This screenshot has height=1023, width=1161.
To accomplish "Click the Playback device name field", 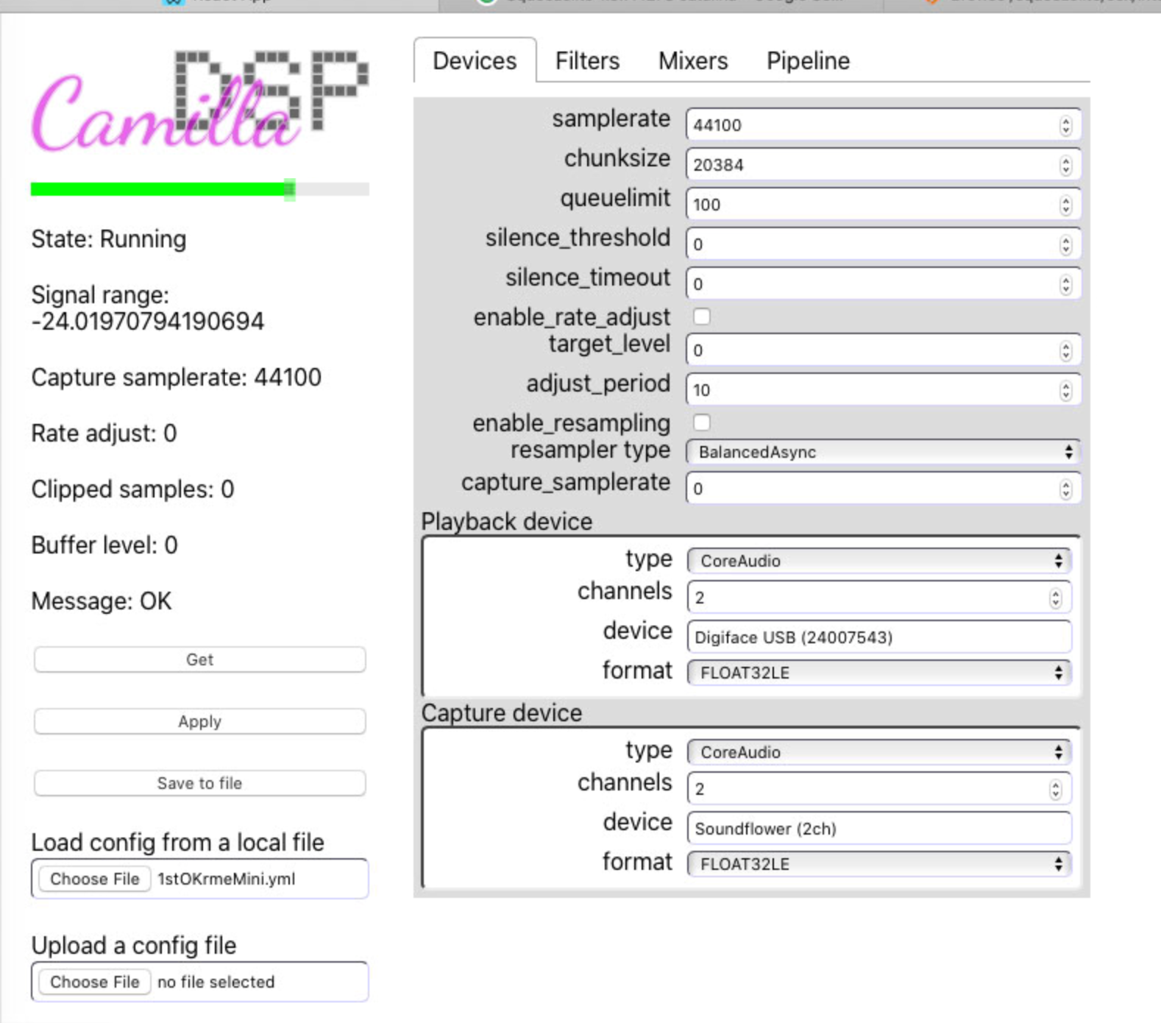I will tap(878, 637).
